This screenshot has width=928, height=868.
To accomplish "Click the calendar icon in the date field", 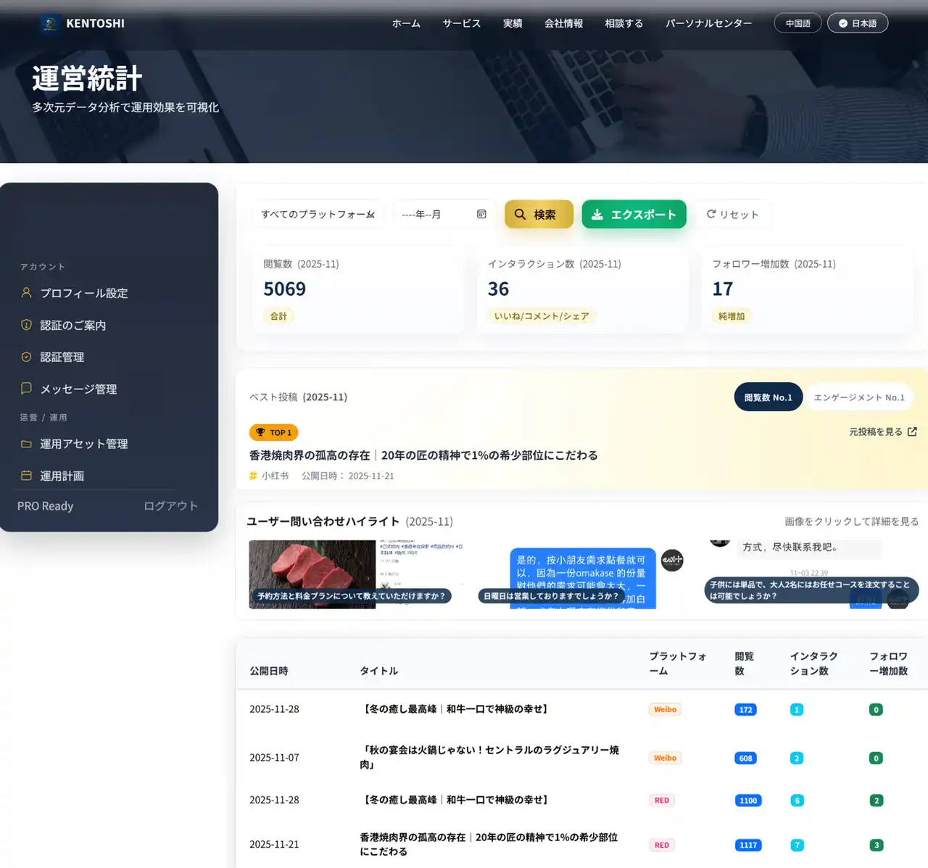I will (481, 214).
